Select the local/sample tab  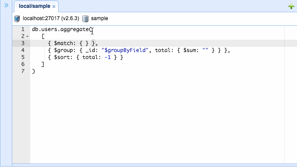pos(35,6)
